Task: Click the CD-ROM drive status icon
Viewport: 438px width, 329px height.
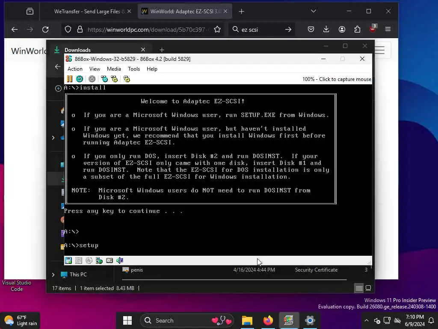Action: (89, 260)
